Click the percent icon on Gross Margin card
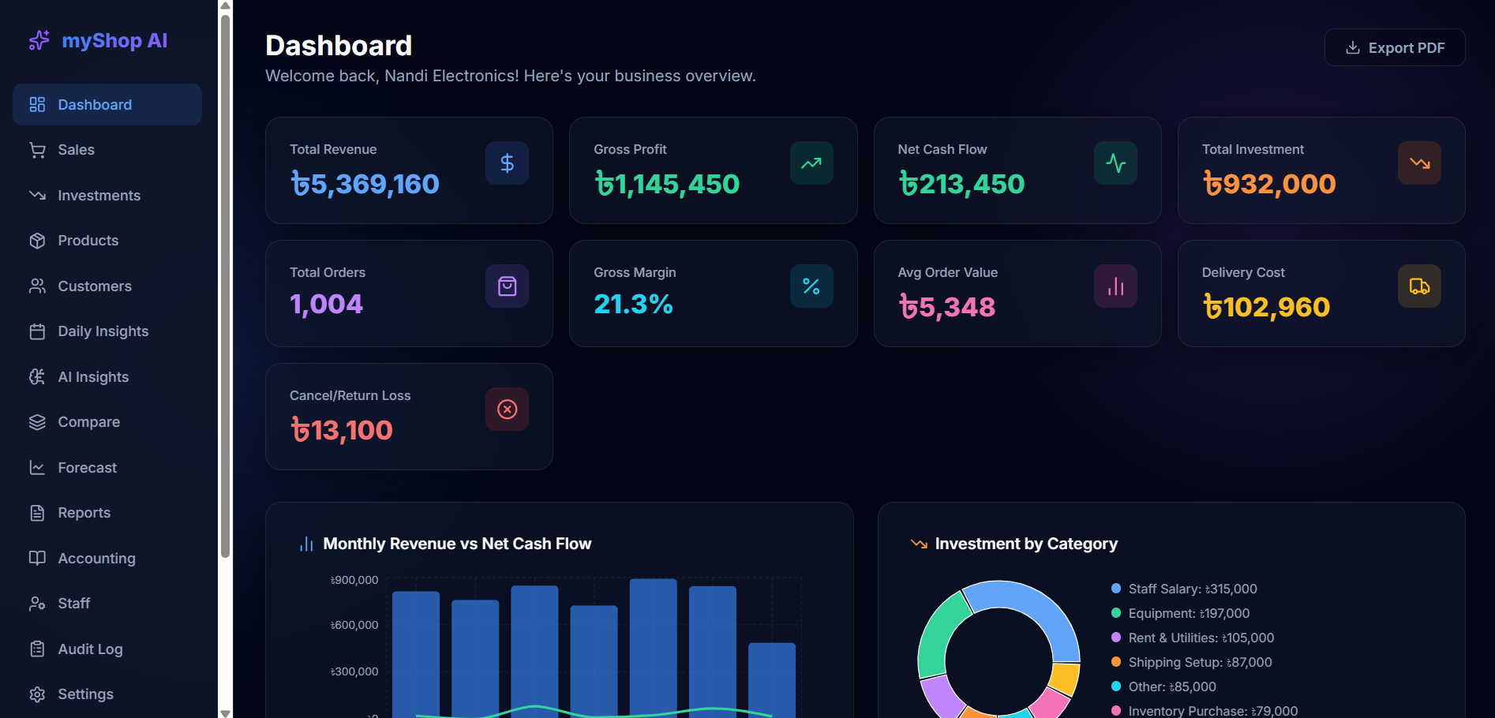1495x718 pixels. (811, 286)
